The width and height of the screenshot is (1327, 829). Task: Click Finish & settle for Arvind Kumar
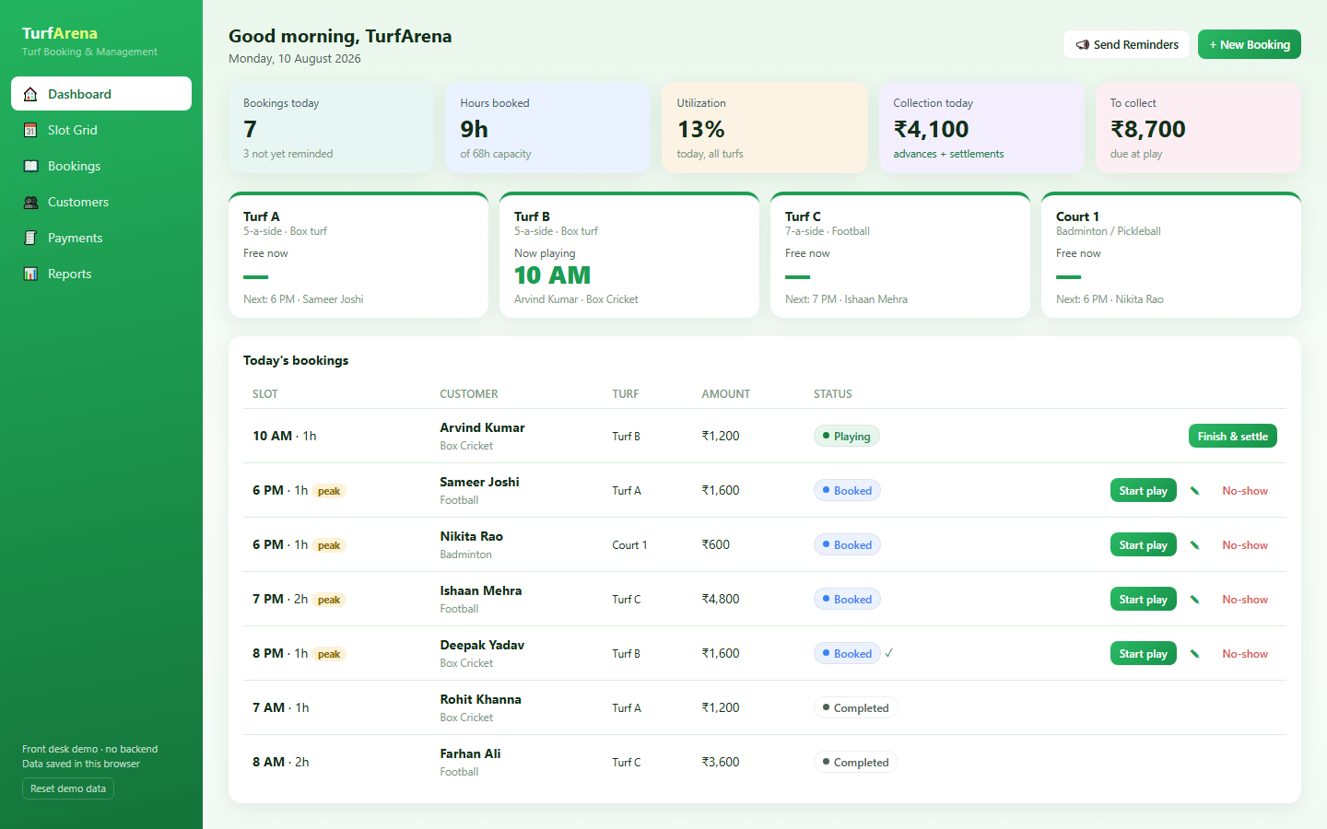click(1233, 436)
